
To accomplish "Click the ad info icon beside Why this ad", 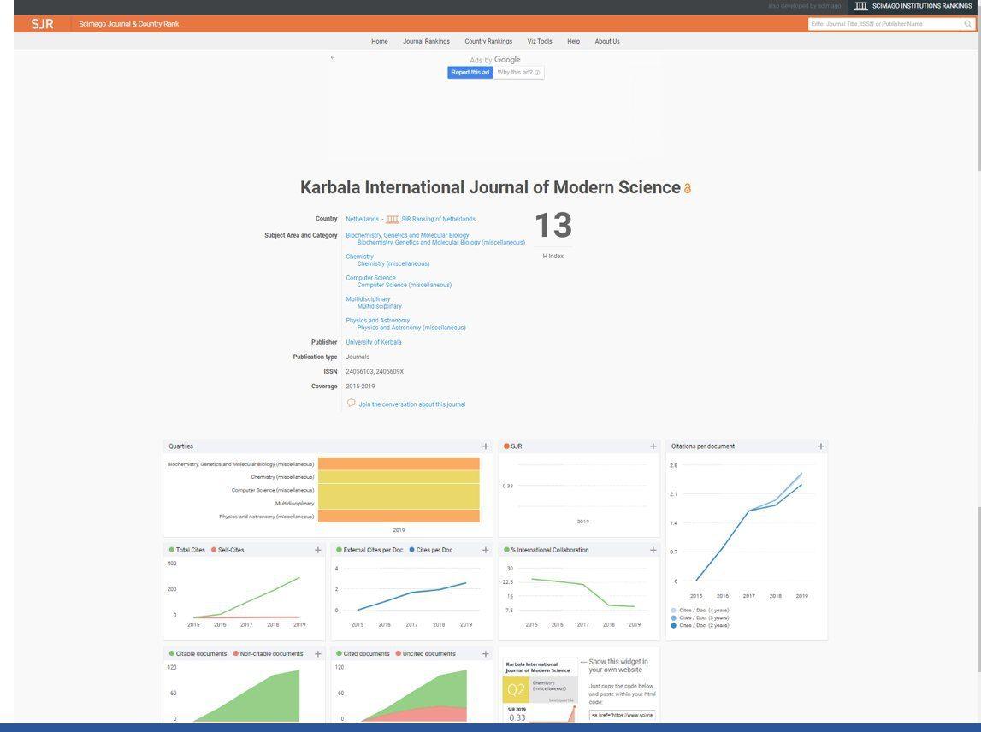I will tap(537, 73).
